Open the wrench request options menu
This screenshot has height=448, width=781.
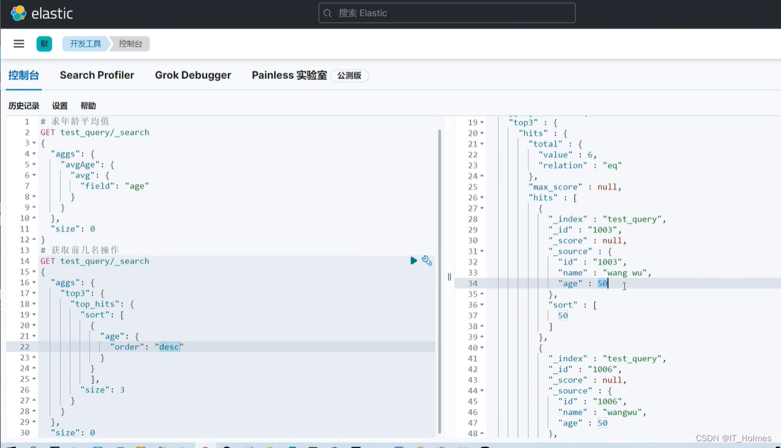pyautogui.click(x=427, y=261)
